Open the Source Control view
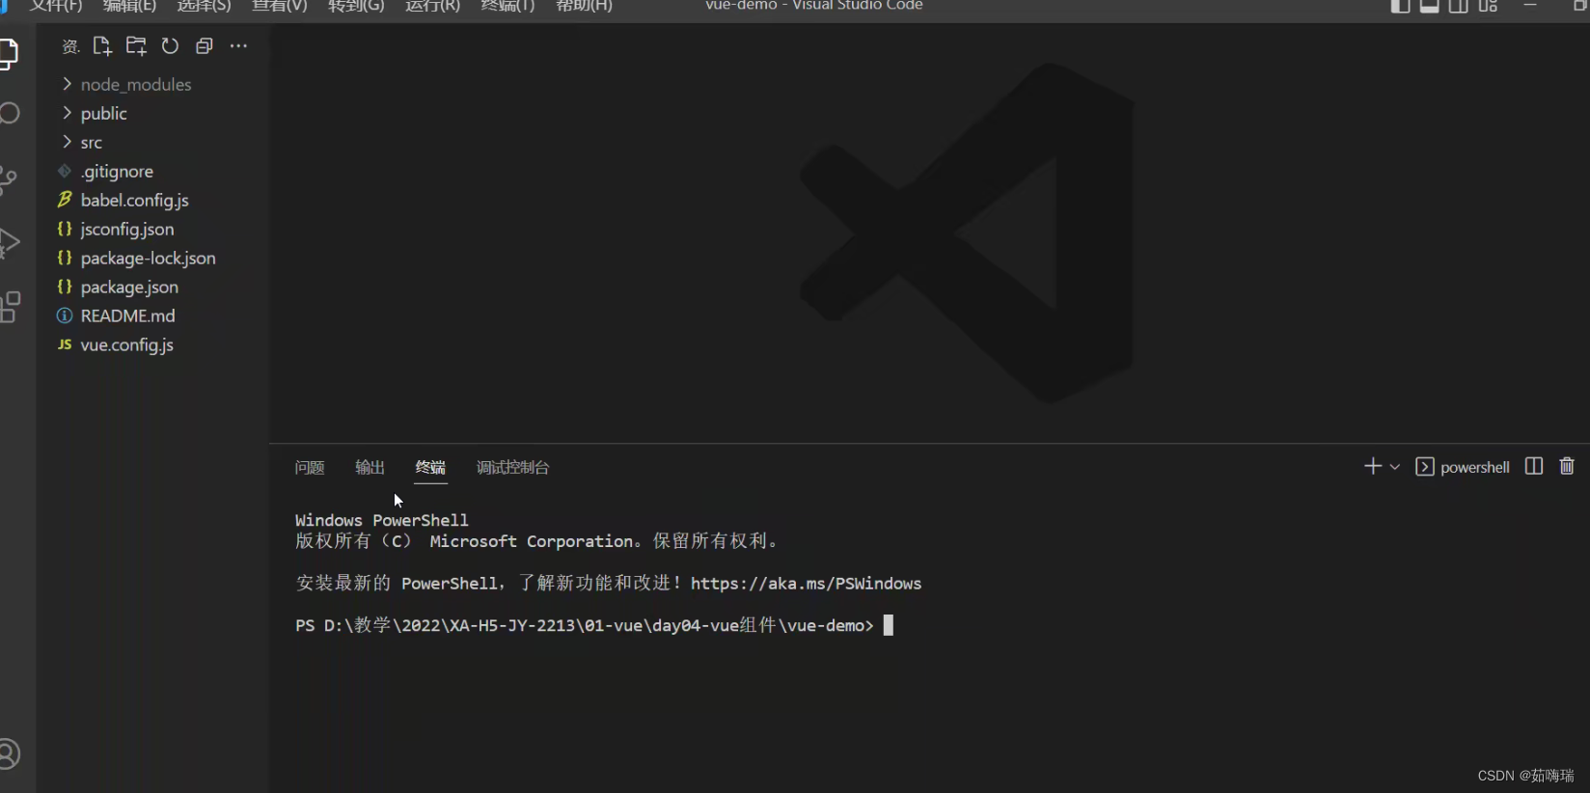 click(x=9, y=179)
